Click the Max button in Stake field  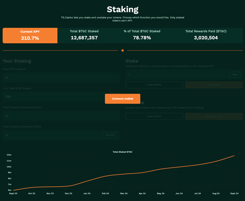click(x=235, y=75)
